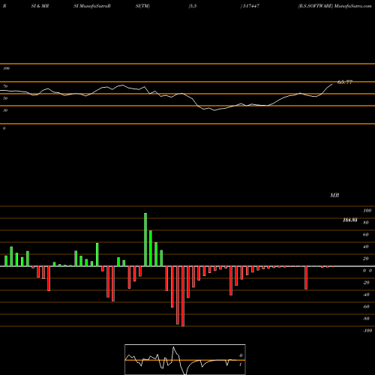Click the MR label above the histogram
The width and height of the screenshot is (375, 375).
click(334, 195)
